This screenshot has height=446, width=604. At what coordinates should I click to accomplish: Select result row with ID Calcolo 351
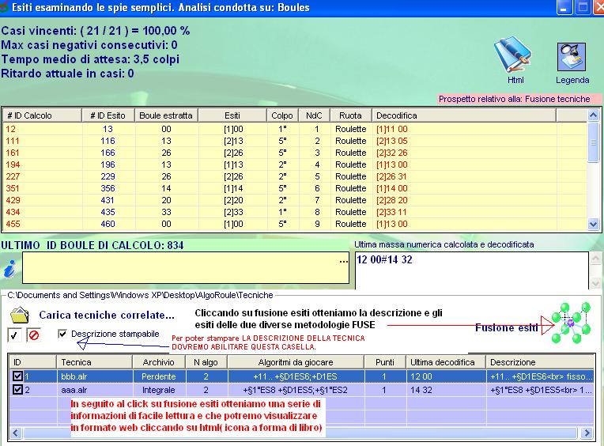point(295,188)
